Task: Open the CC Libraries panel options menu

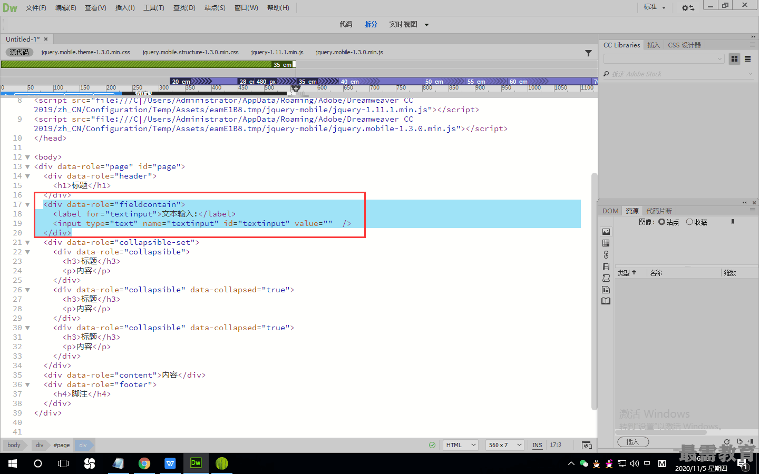Action: [753, 45]
